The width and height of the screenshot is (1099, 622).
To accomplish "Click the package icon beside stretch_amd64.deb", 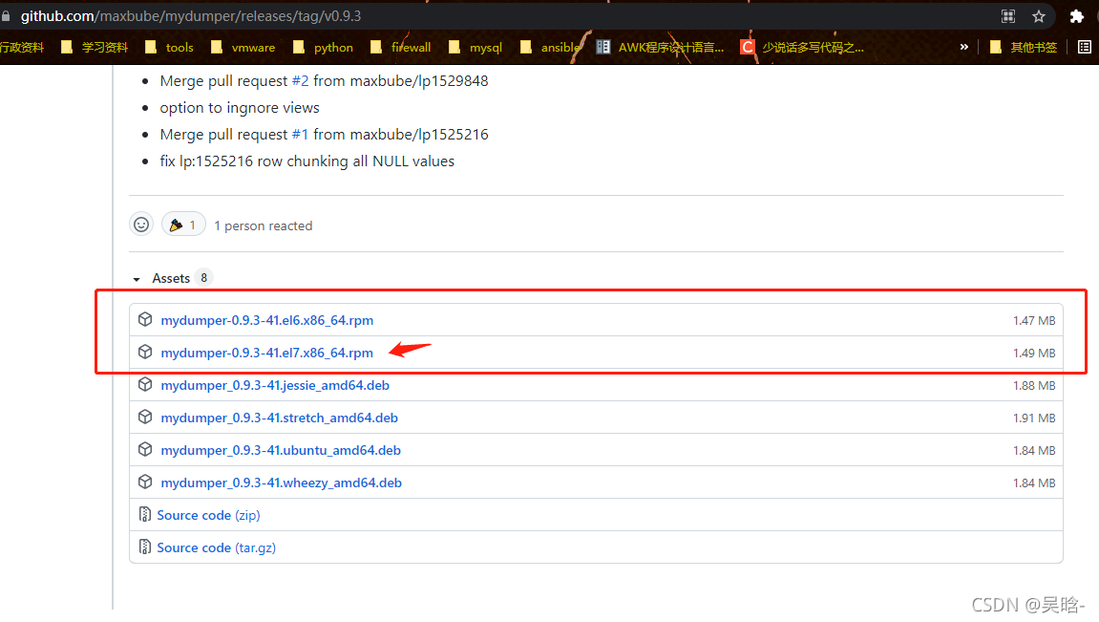I will [145, 418].
